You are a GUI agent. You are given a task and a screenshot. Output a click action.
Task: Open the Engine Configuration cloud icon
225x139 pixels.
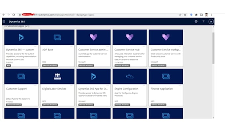click(x=130, y=76)
